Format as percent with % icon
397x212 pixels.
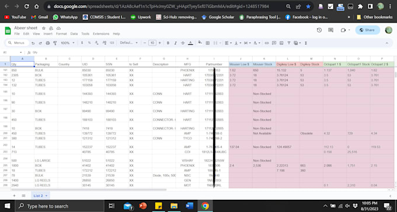[x=89, y=43]
